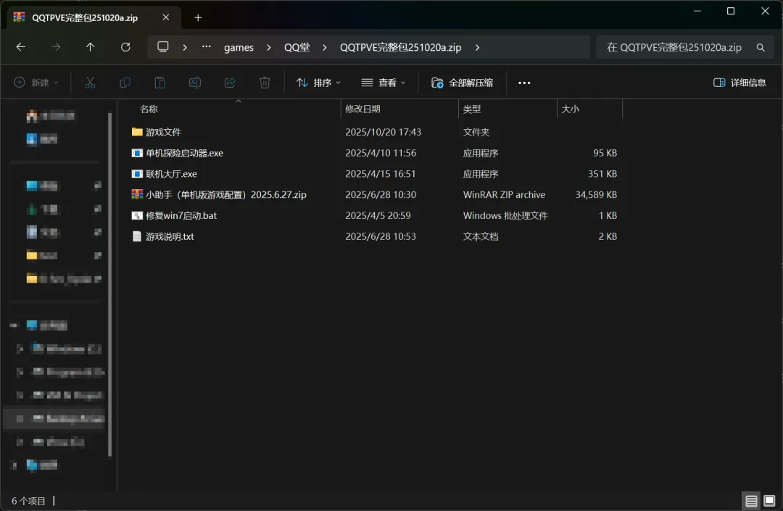Sort by 类型 column header

472,109
